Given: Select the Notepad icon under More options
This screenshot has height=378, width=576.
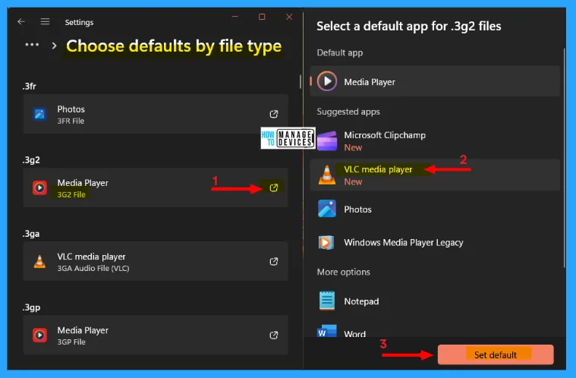Looking at the screenshot, I should (327, 301).
